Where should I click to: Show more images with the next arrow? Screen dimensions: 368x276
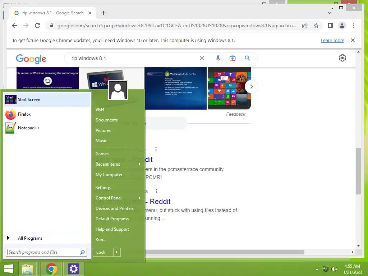(x=251, y=87)
